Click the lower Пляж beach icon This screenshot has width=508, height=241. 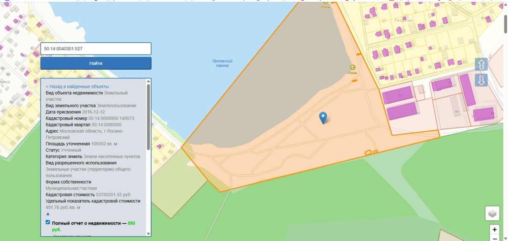(353, 67)
